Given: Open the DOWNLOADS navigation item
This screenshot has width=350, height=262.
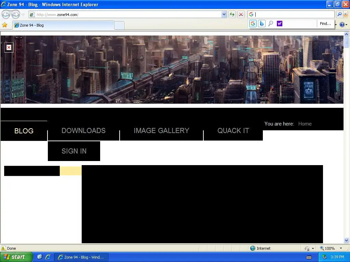Looking at the screenshot, I should 83,131.
